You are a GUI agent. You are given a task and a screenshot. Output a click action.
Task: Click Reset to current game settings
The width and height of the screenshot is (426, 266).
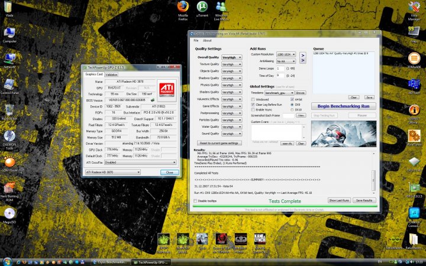[219, 143]
